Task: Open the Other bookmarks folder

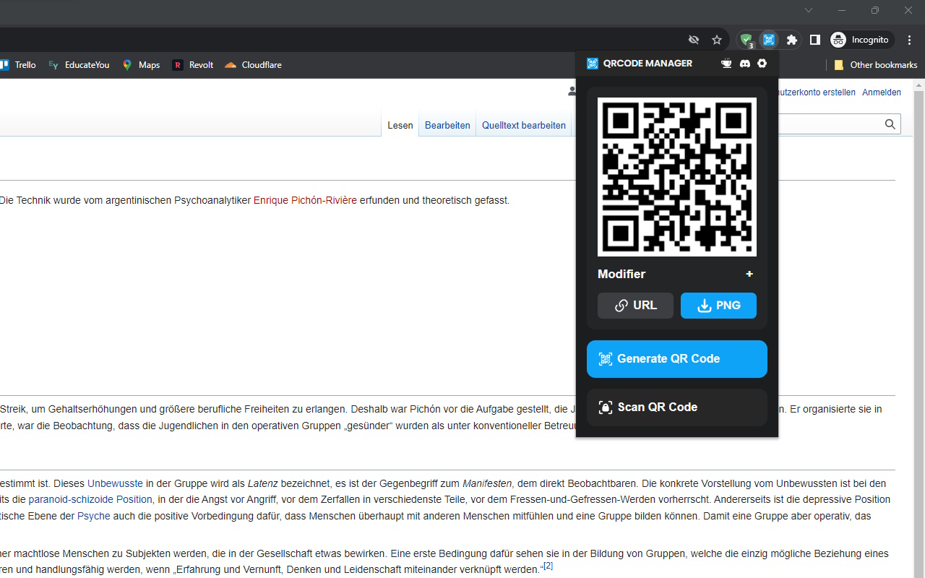Action: [x=875, y=65]
